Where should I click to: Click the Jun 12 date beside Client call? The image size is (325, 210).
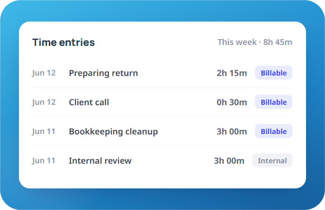[x=44, y=102]
